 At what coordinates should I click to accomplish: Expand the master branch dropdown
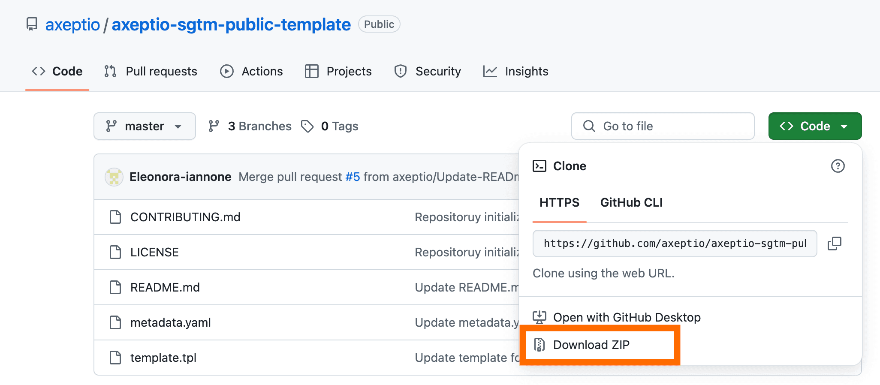[x=145, y=126]
